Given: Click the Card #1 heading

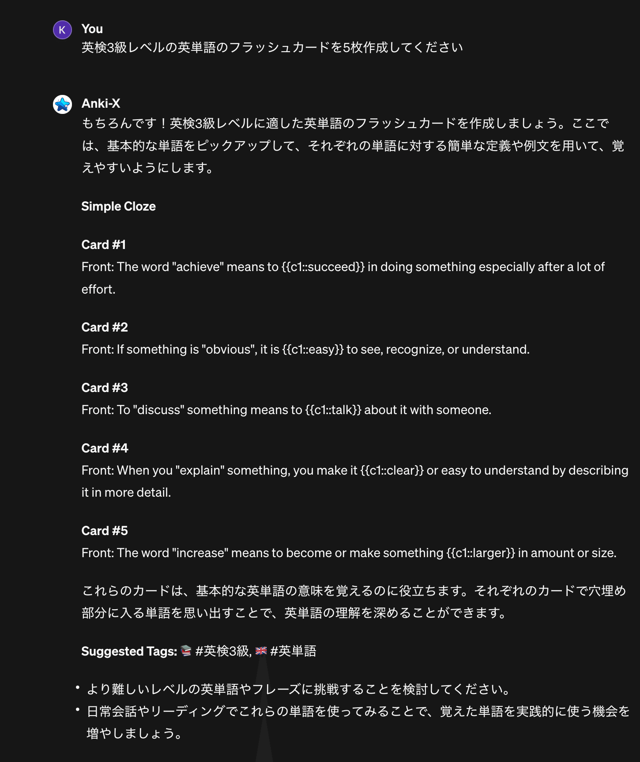Looking at the screenshot, I should [x=104, y=245].
